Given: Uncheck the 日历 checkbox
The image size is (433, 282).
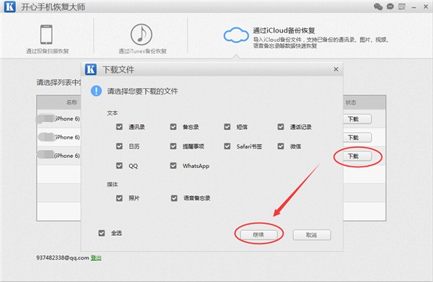Looking at the screenshot, I should click(119, 146).
